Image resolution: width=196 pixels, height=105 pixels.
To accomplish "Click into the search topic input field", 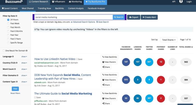I will [74, 17].
